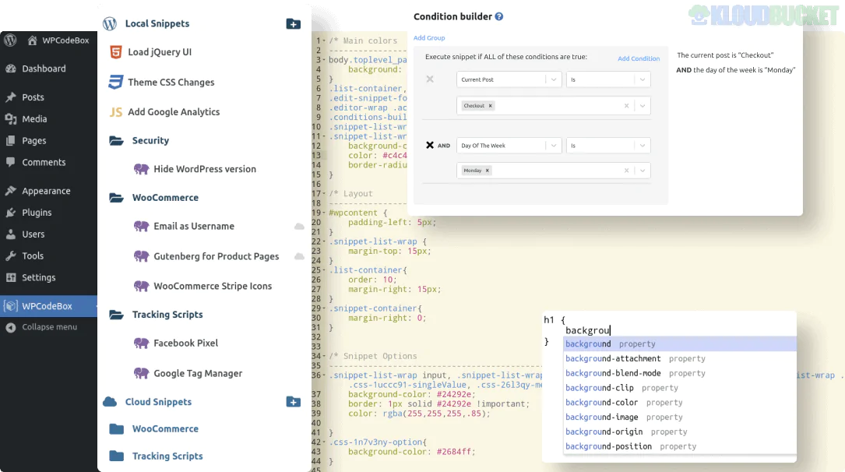Collapse the Security folder
845x472 pixels.
click(116, 141)
